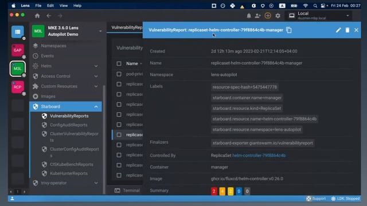Expand the trivy-operator section
The height and width of the screenshot is (206, 367).
[x=96, y=183]
